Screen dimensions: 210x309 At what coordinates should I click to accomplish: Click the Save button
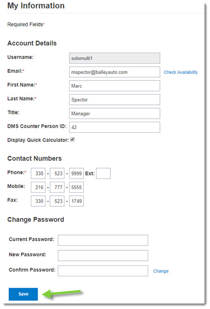tap(23, 294)
